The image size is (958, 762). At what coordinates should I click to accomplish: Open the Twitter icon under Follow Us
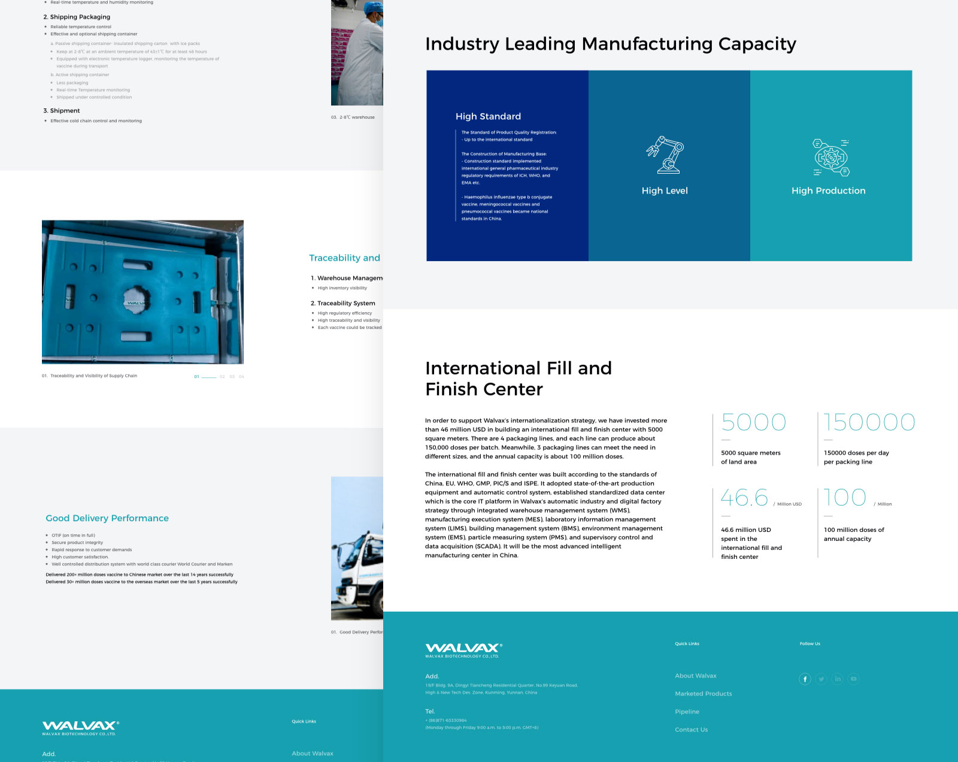821,679
